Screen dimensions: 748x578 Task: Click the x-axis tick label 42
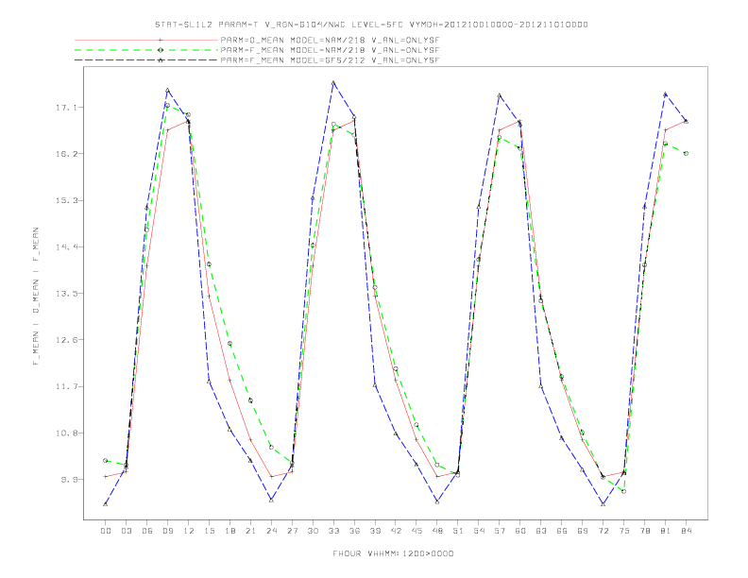[x=396, y=531]
